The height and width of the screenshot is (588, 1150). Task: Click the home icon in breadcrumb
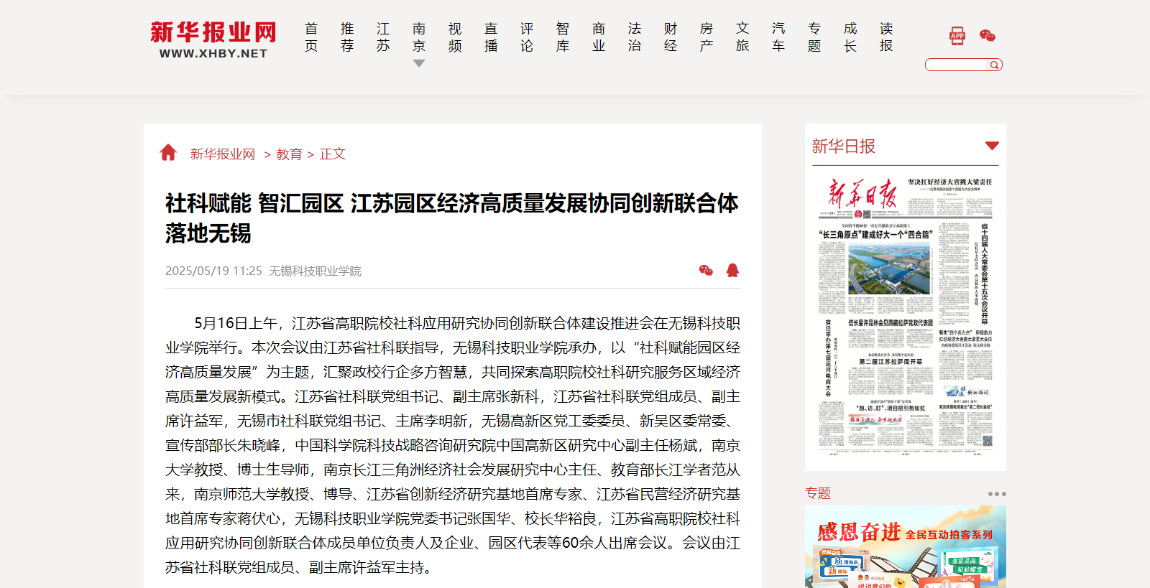168,153
